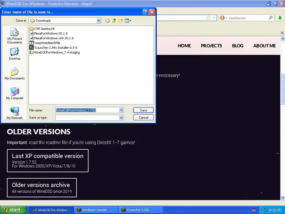Select MesaForWindows-20.1.8 file
Screen dimensions: 285x214
pyautogui.click(x=48, y=33)
